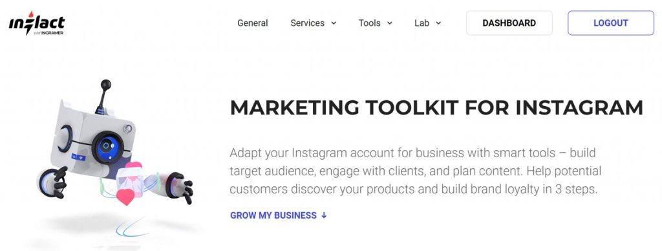The image size is (662, 251).
Task: Select Lab in the navigation bar
Action: [422, 23]
